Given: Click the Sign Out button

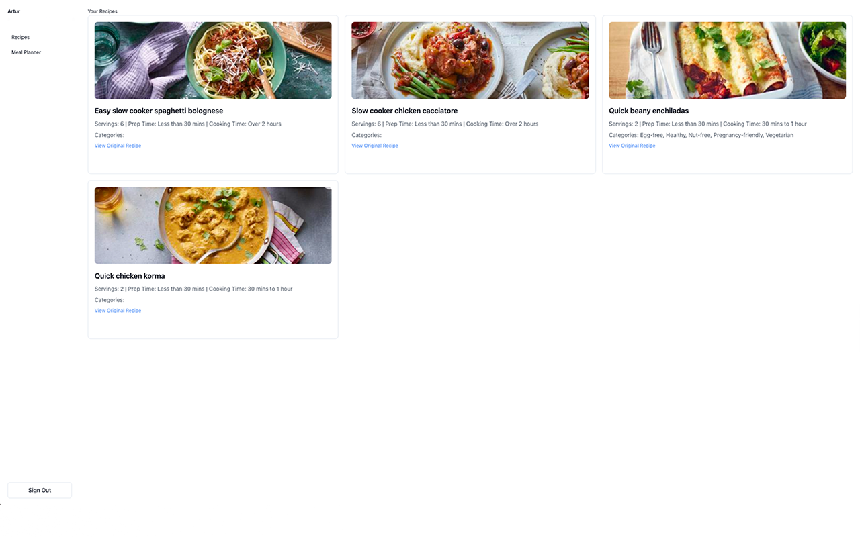Looking at the screenshot, I should (40, 490).
